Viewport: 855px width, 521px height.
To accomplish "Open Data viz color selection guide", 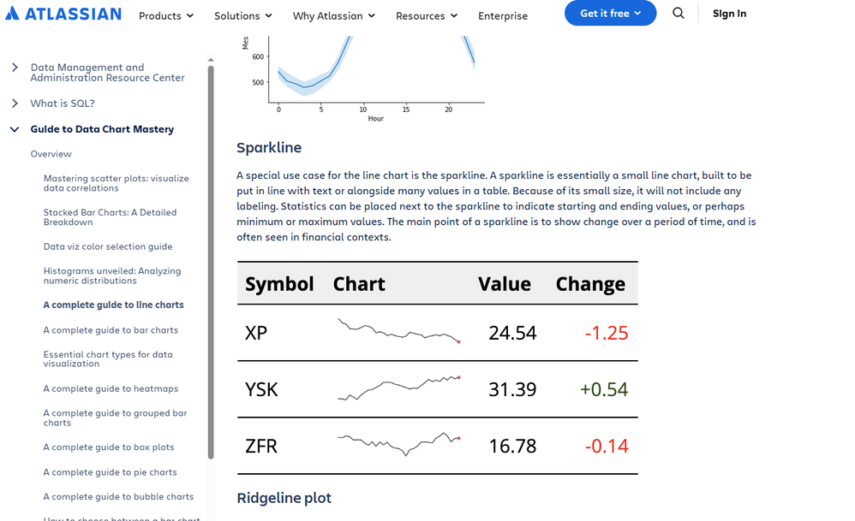I will point(108,246).
